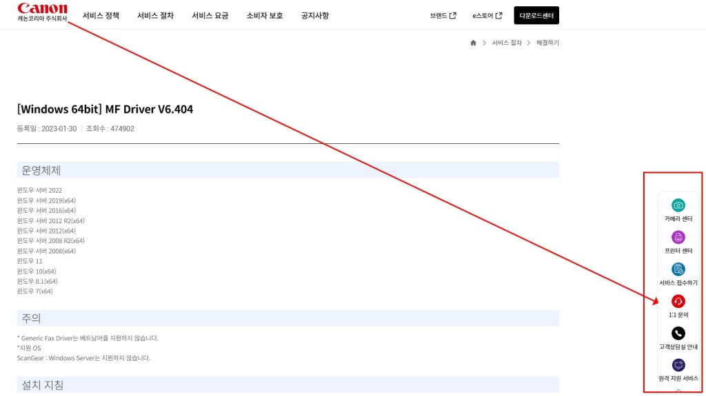
Task: Open the 프린터 센터 printer icon
Action: tap(678, 238)
